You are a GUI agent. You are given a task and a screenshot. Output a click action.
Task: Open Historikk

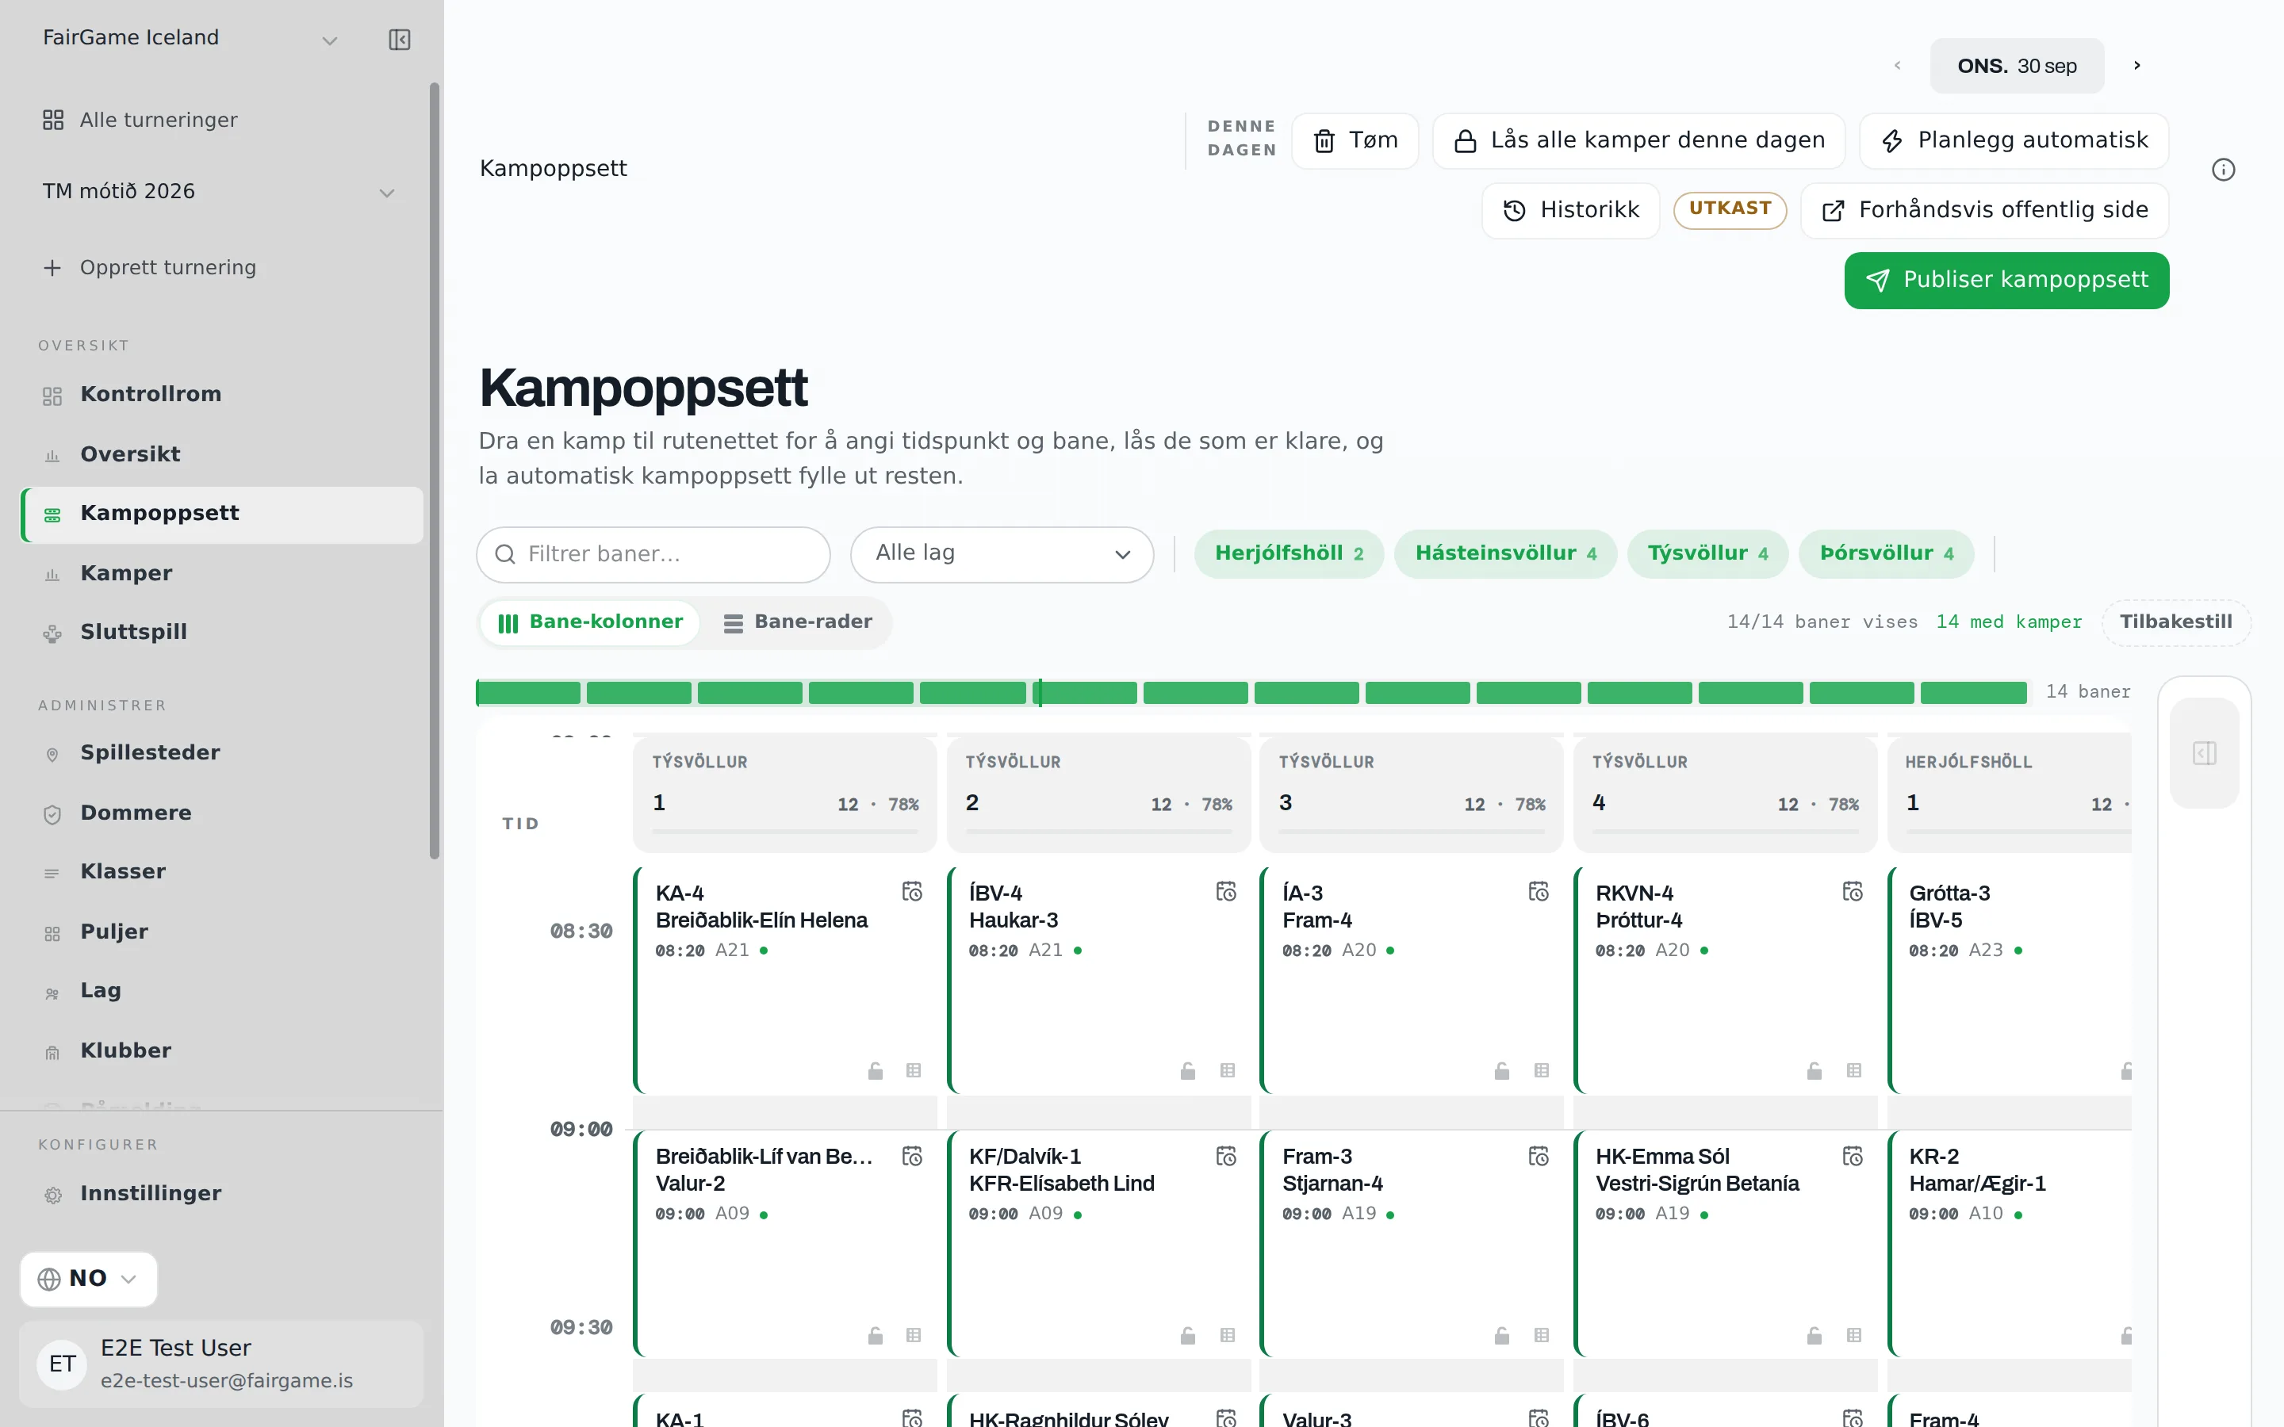(1570, 210)
